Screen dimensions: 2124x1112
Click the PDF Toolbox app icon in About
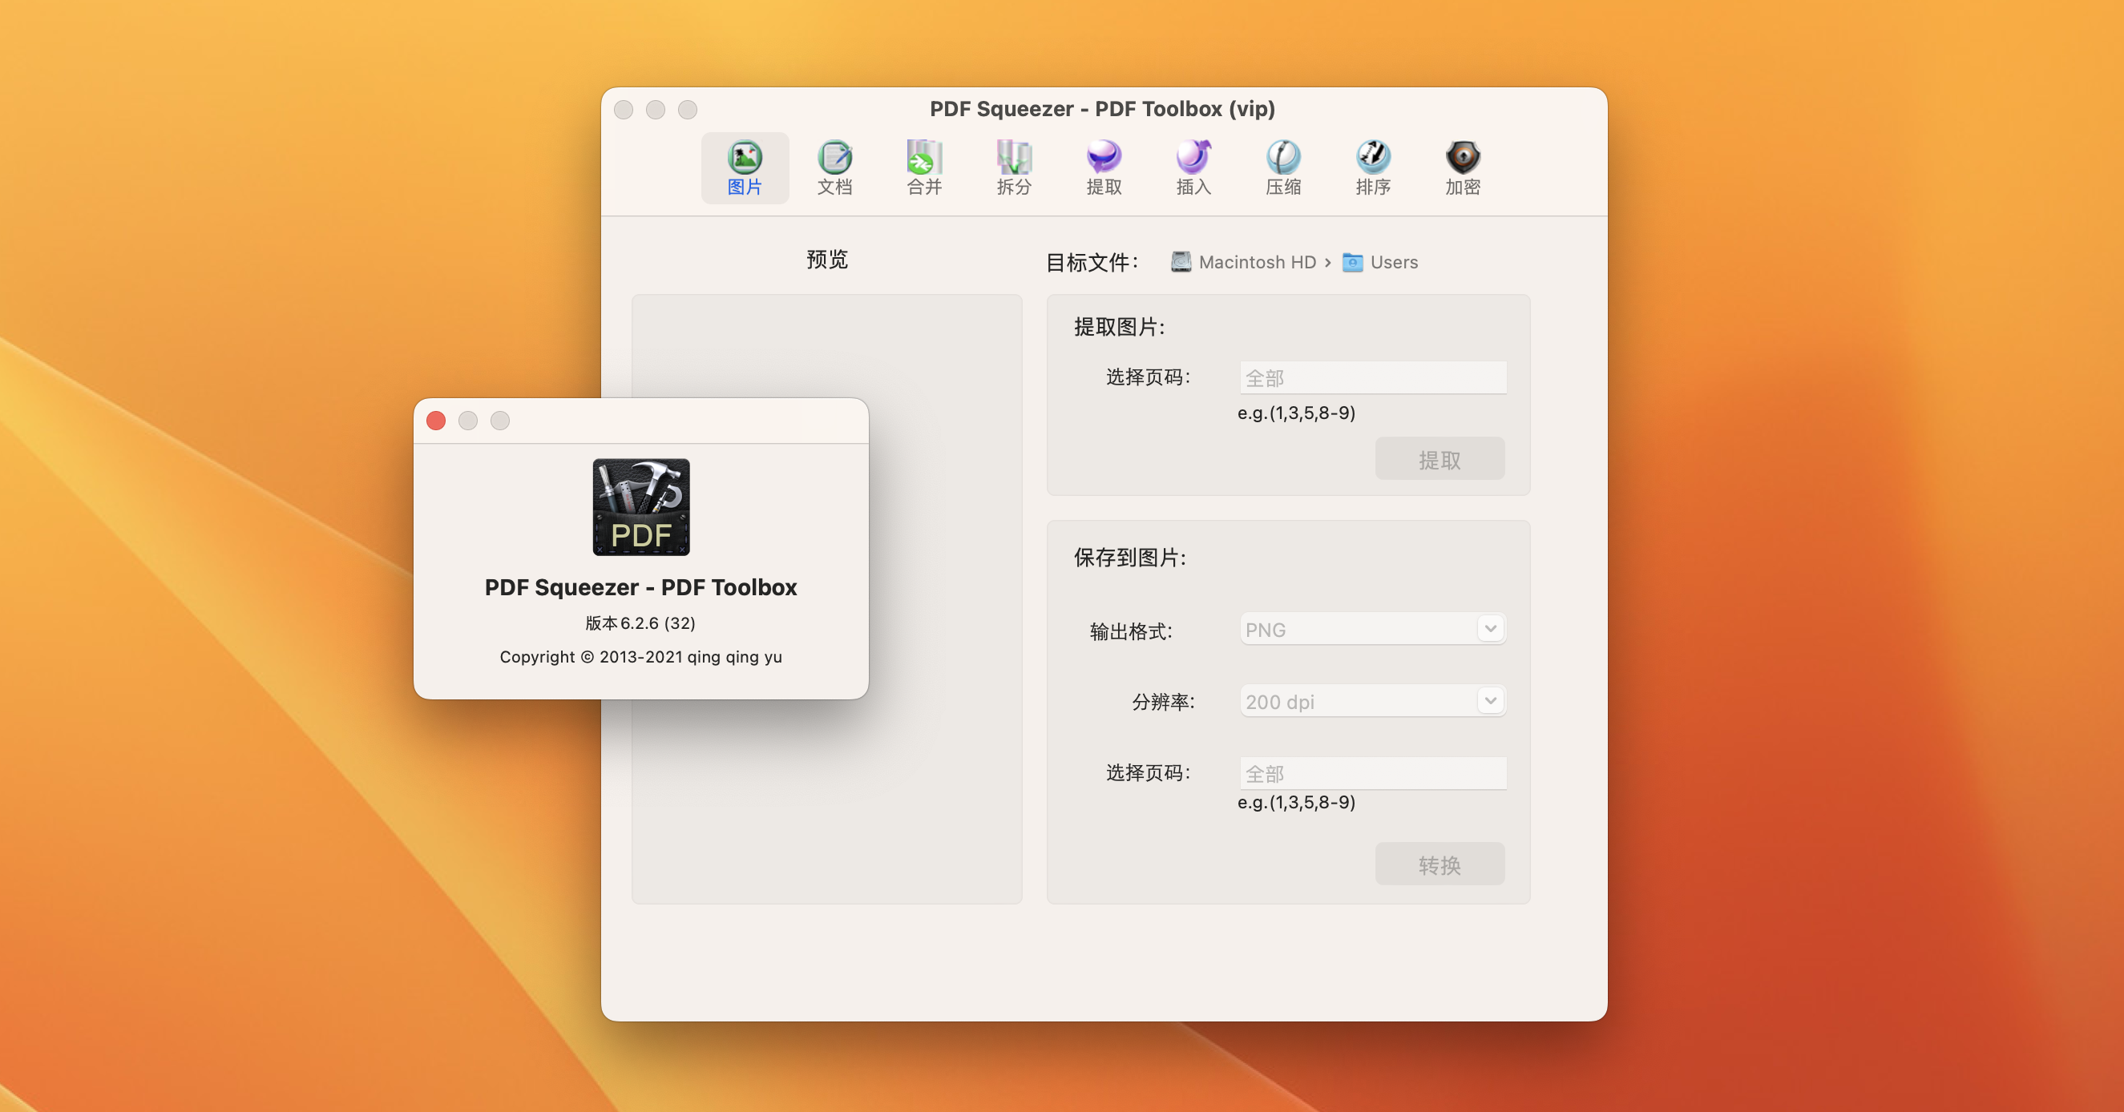640,507
